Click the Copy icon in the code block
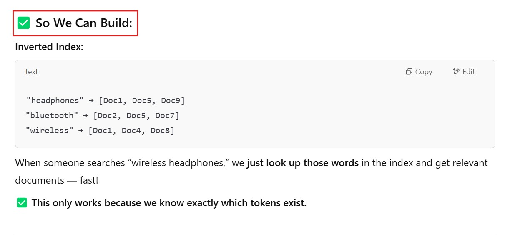Viewport: 505px width, 240px height. coord(409,72)
